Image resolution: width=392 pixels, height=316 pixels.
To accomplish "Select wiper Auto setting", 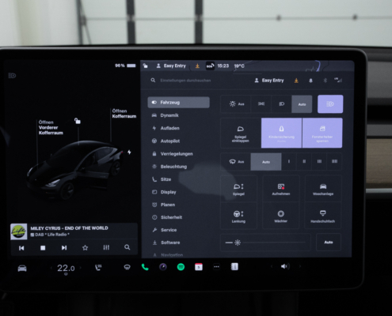I will [266, 162].
